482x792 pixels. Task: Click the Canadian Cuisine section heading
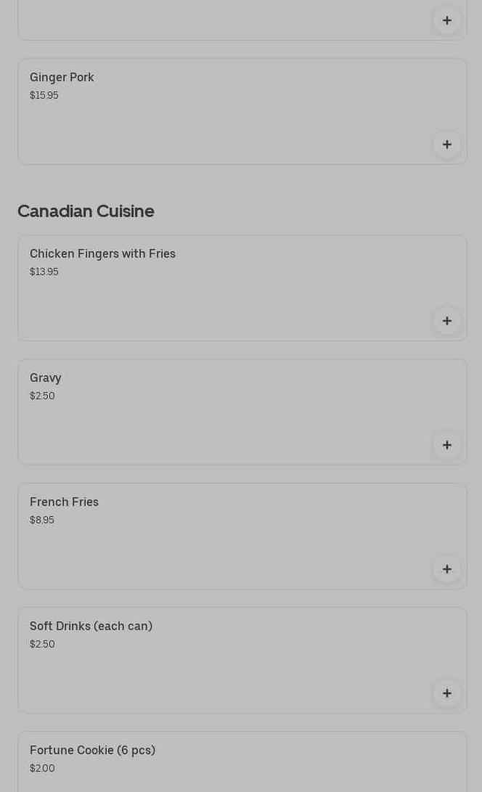[x=86, y=211]
